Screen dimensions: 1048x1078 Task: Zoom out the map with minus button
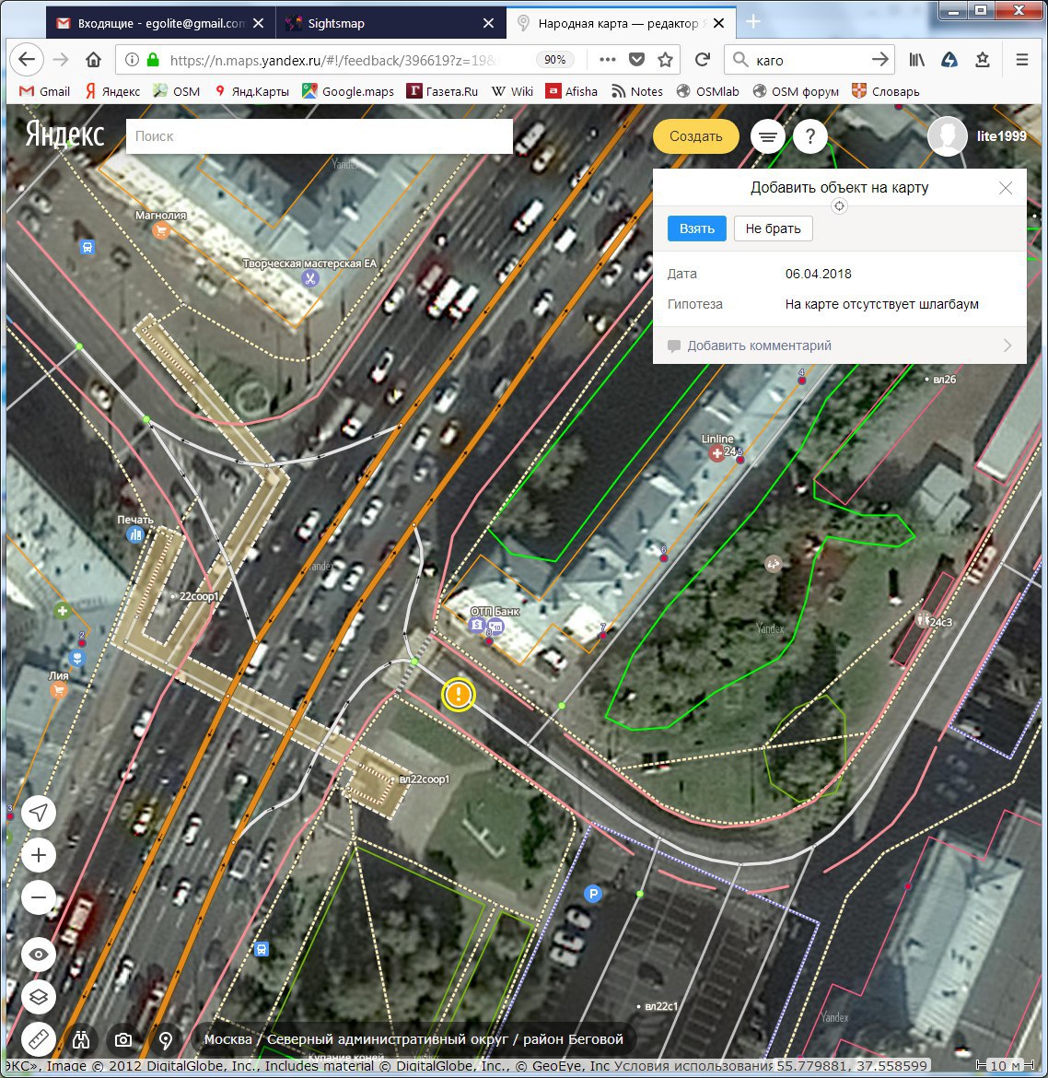pos(39,898)
